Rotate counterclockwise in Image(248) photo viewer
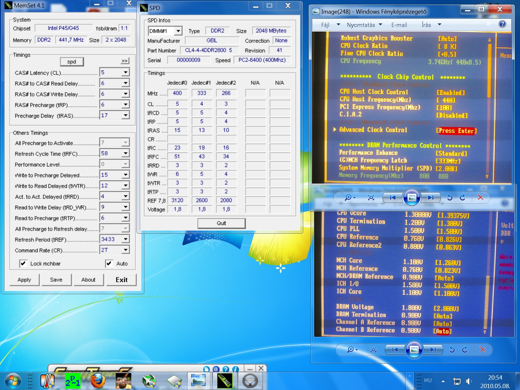 pos(449,197)
